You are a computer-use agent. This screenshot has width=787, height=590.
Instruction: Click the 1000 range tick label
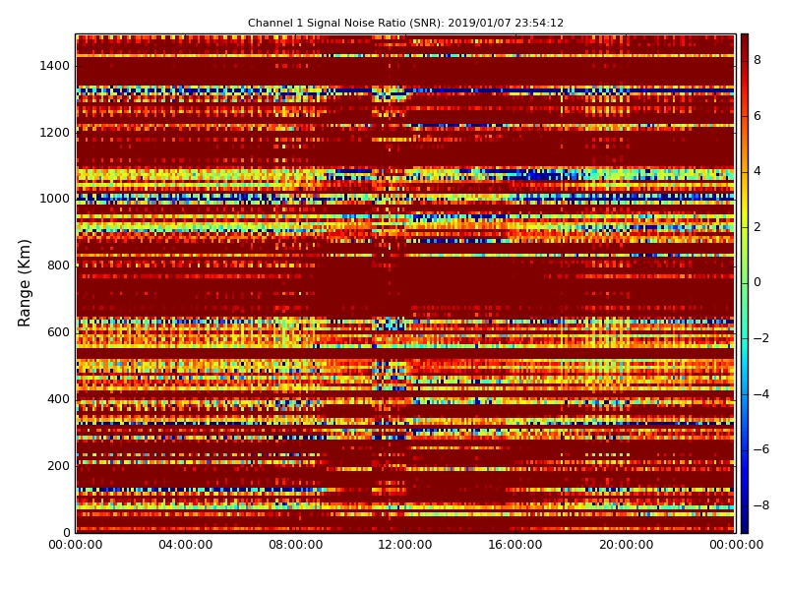55,199
